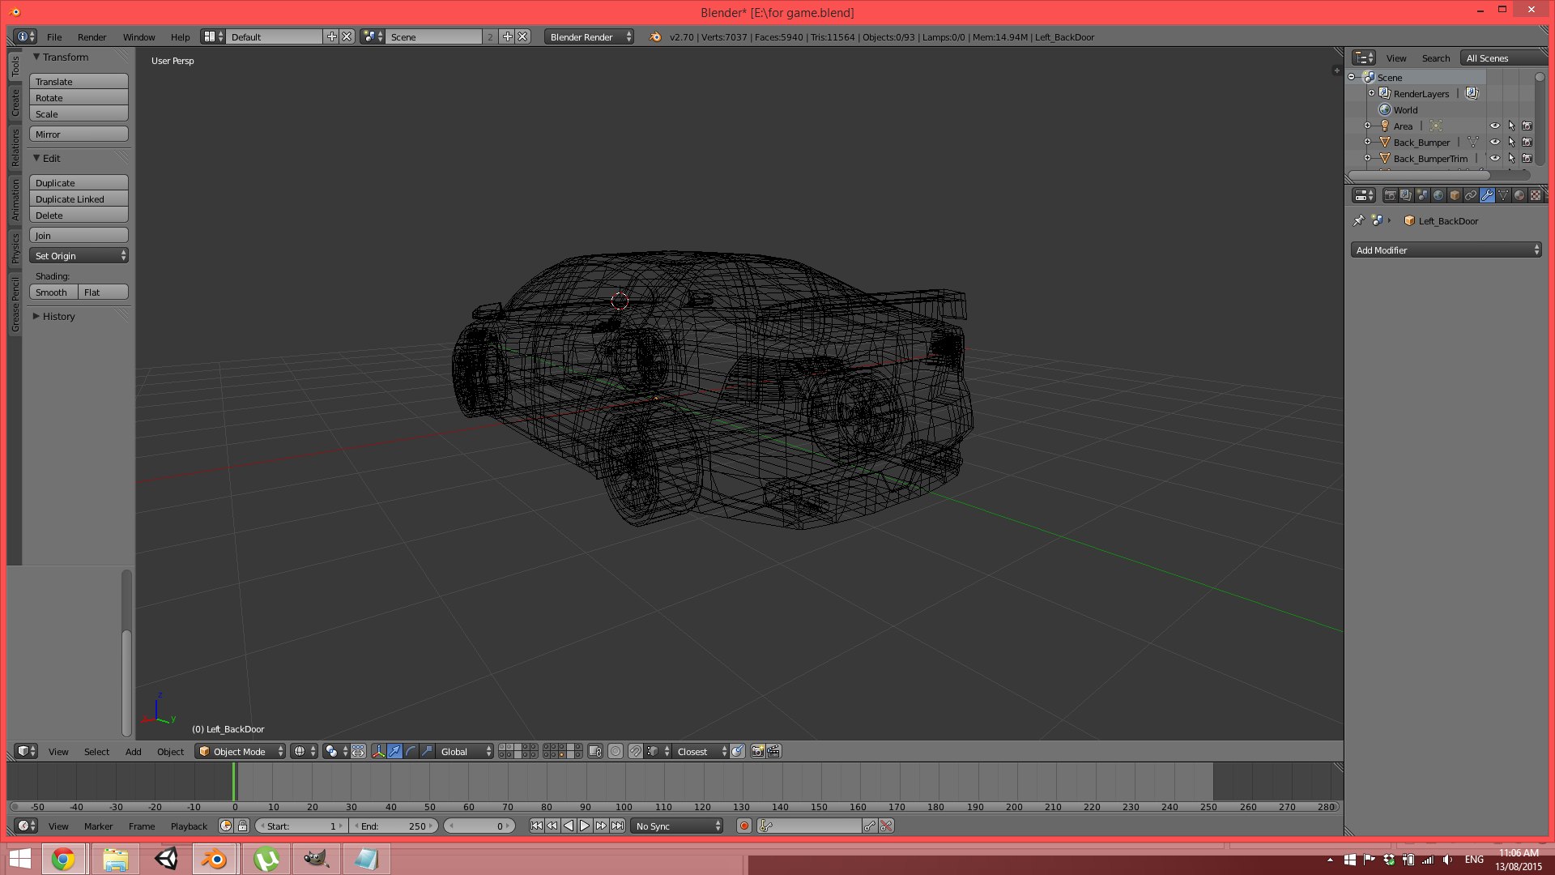
Task: Open the World properties tab
Action: coord(1438,195)
